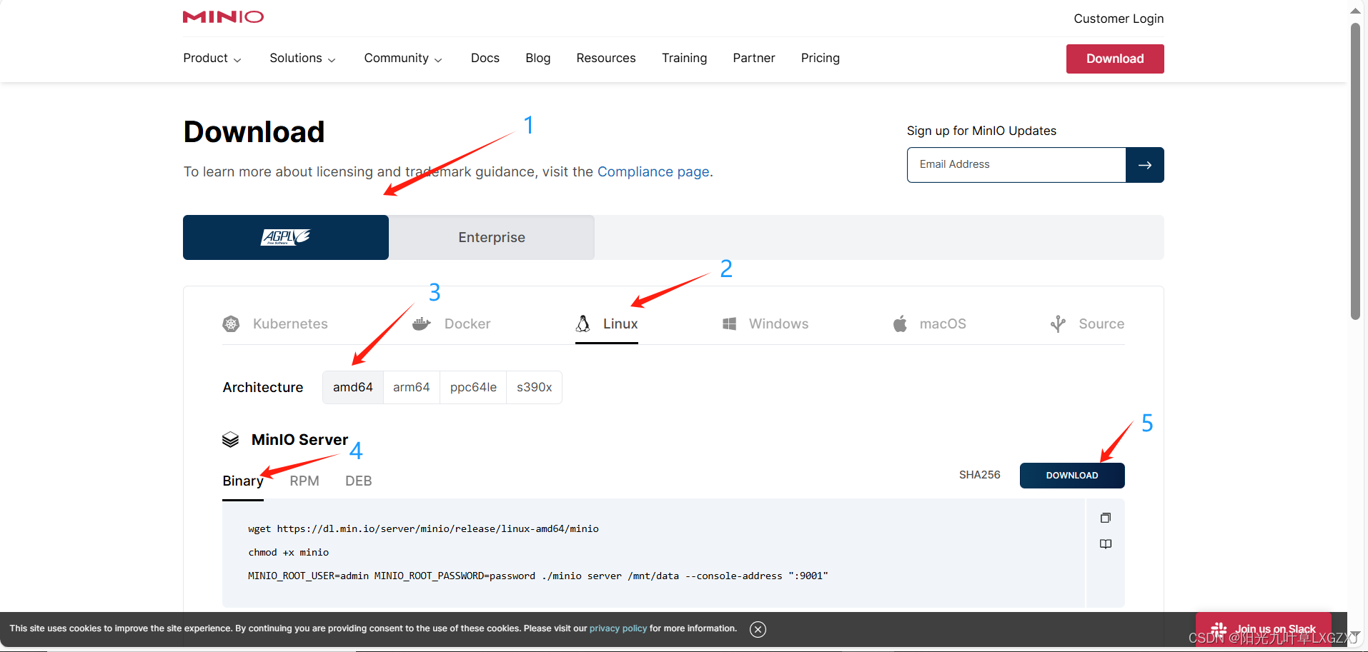Open the Customer Login link

pyautogui.click(x=1119, y=19)
